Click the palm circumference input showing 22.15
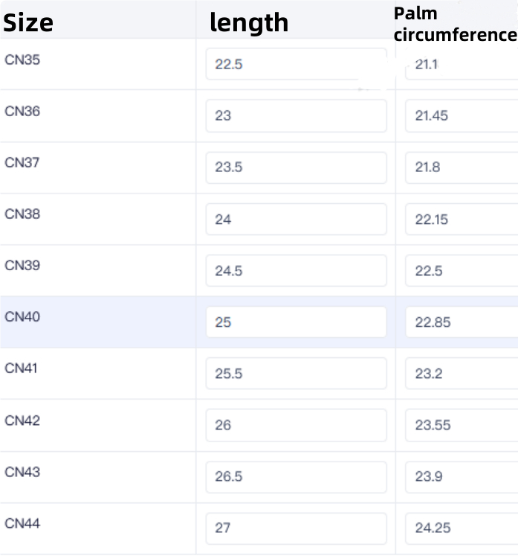 point(461,220)
